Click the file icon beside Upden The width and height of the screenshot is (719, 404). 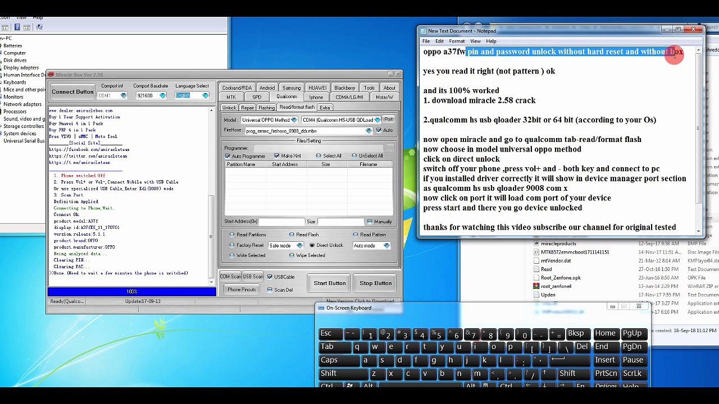point(536,295)
